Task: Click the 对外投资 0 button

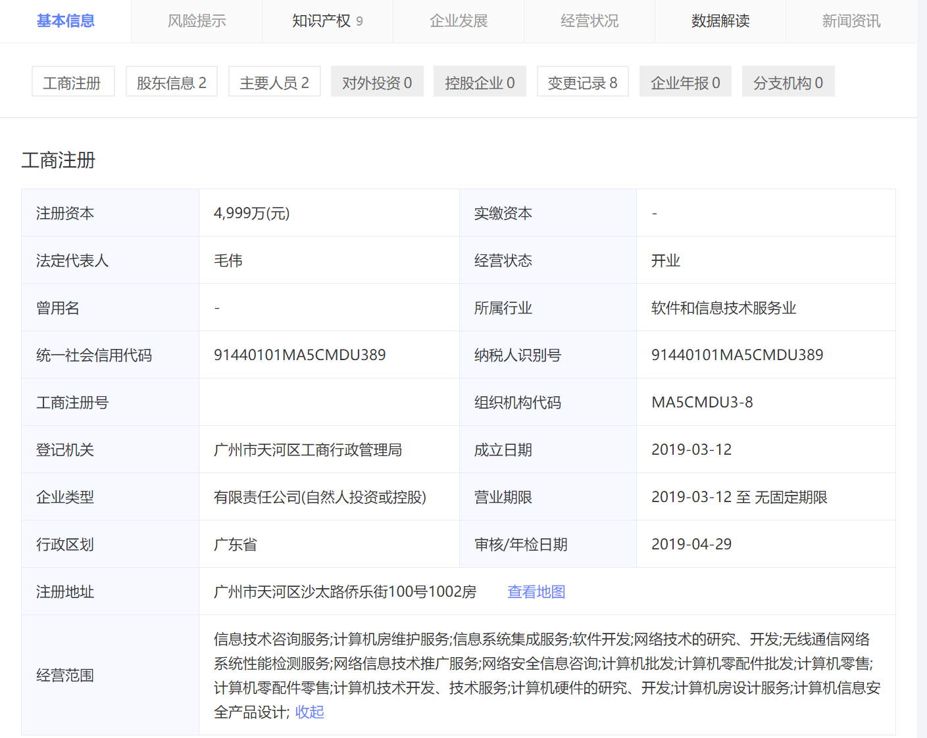Action: 377,83
